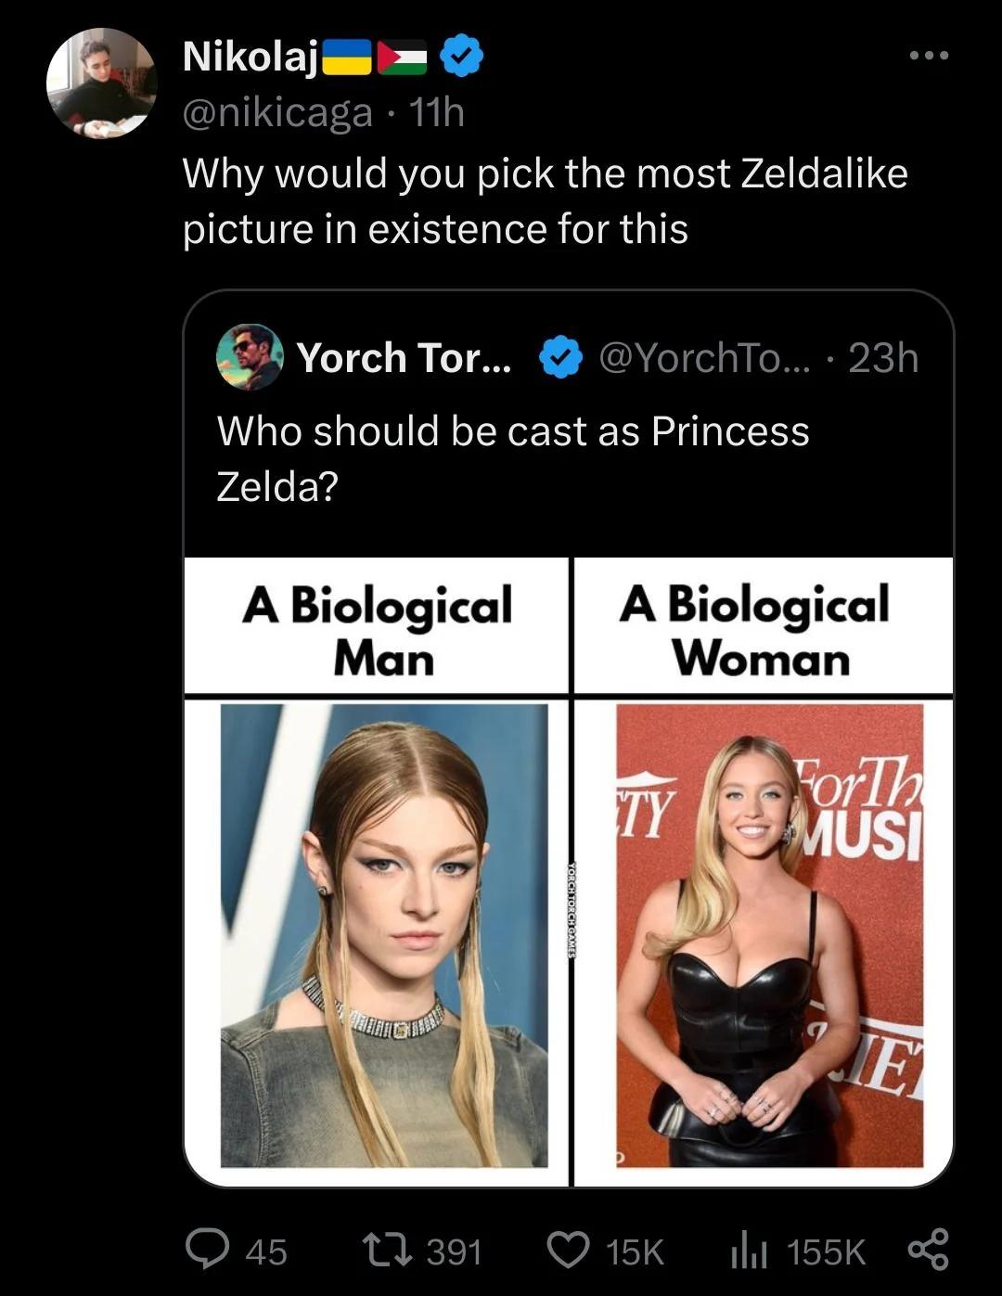The width and height of the screenshot is (1002, 1296).
Task: Click Nikolaj's blue verified badge
Action: [461, 58]
